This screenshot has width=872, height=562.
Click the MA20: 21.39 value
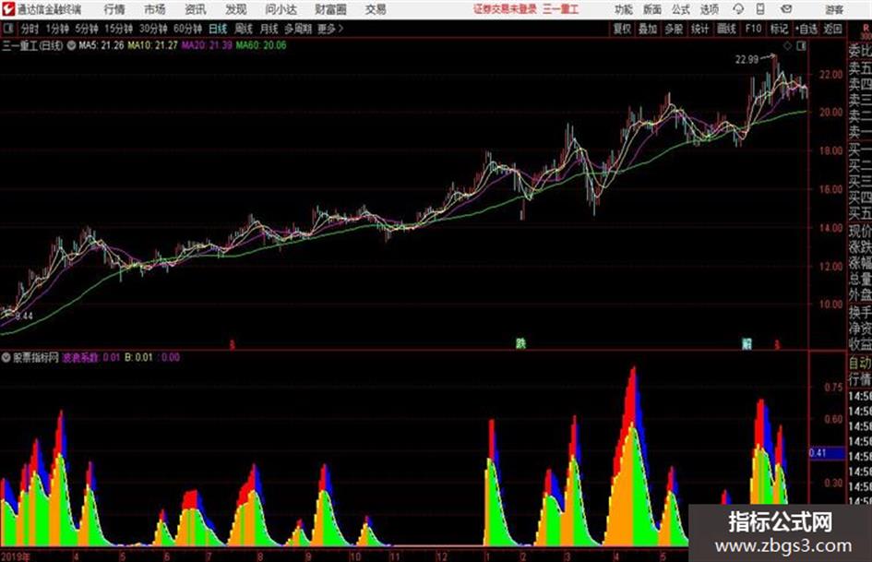(207, 45)
